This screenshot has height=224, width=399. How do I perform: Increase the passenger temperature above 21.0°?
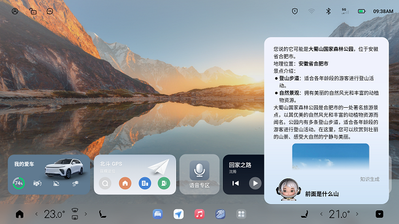[357, 214]
